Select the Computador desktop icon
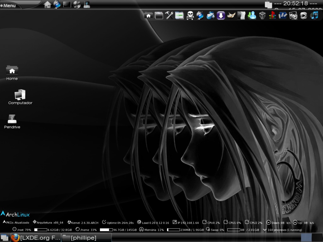Screen dimensions: 323x242 point(20,97)
